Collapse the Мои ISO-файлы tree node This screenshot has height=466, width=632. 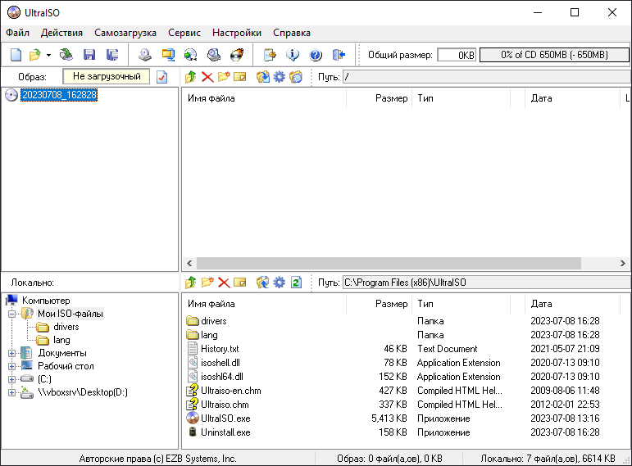click(x=12, y=314)
